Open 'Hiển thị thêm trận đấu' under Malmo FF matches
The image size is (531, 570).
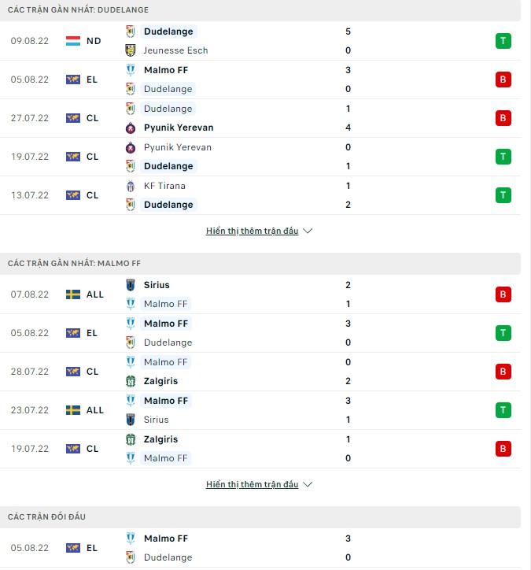click(252, 485)
